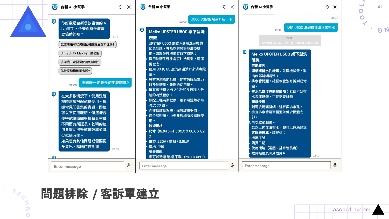Click left panel title 台新 AI 小幫手
This screenshot has height=219, width=389.
(x=73, y=7)
